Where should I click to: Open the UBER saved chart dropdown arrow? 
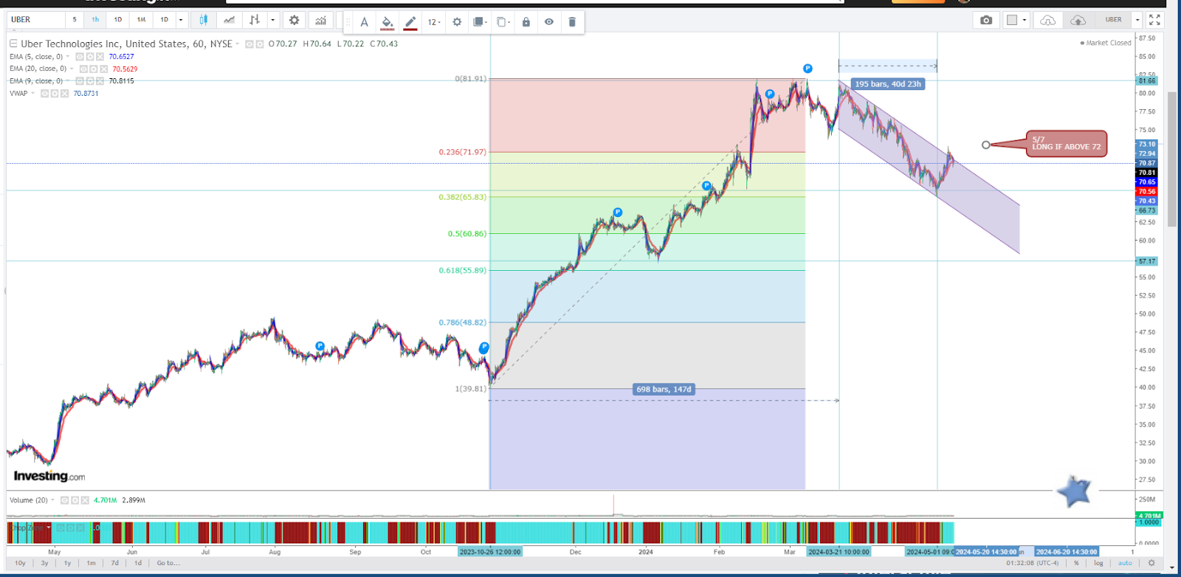pyautogui.click(x=1137, y=20)
